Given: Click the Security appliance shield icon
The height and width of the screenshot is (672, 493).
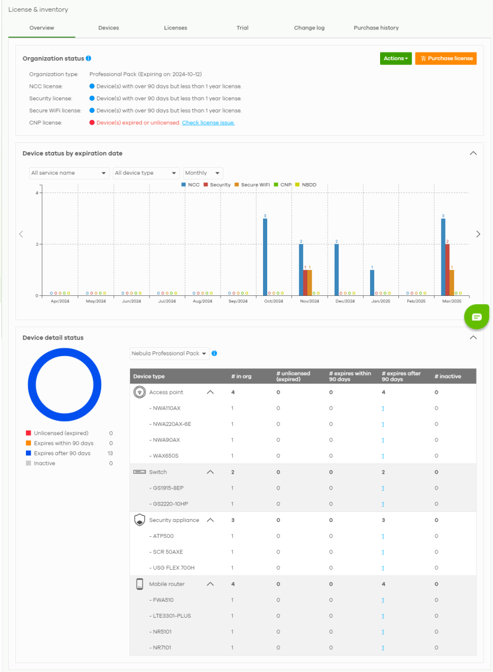Looking at the screenshot, I should coord(140,520).
